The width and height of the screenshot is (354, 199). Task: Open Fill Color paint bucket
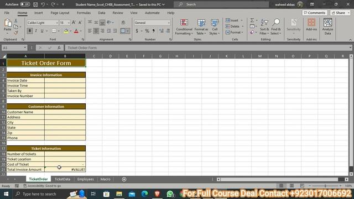tap(66, 31)
